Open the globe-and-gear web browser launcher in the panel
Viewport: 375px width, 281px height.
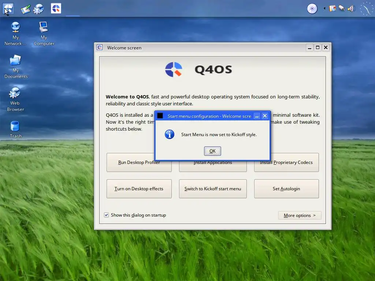click(38, 9)
